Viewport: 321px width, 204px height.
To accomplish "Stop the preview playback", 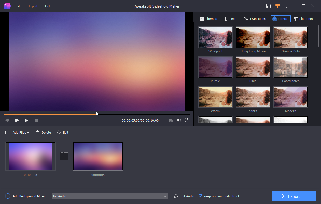I will [x=36, y=120].
